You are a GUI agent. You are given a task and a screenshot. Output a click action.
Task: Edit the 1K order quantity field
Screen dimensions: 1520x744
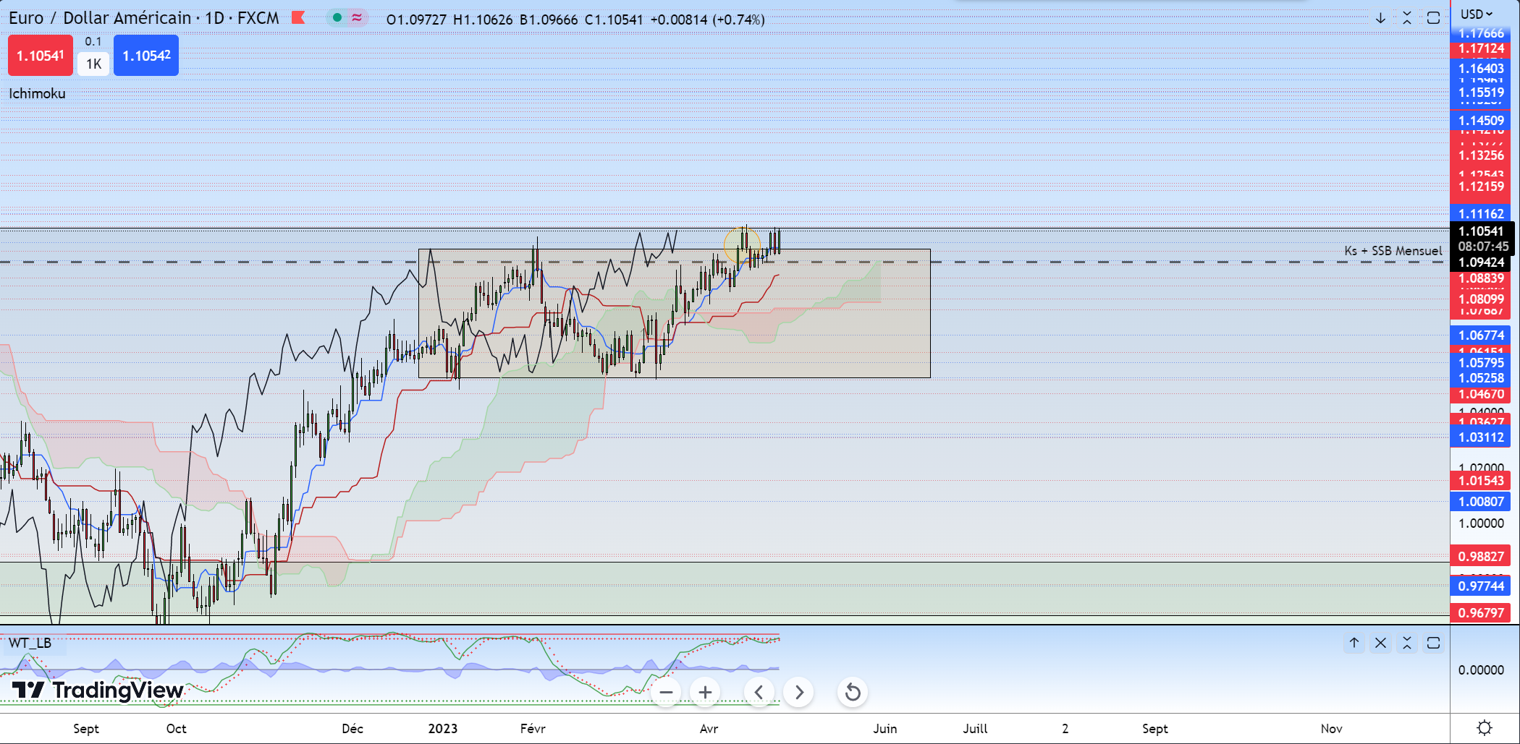pyautogui.click(x=93, y=64)
